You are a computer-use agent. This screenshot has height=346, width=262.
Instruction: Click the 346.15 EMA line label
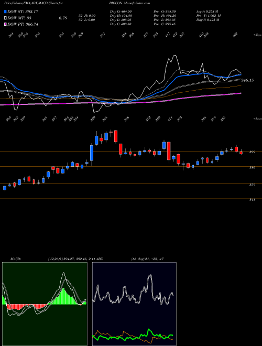tap(247, 80)
